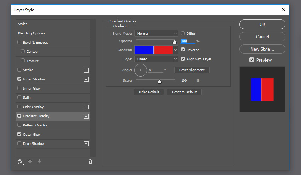The height and width of the screenshot is (175, 301).
Task: Uncheck the Reverse gradient checkbox
Action: [x=183, y=50]
